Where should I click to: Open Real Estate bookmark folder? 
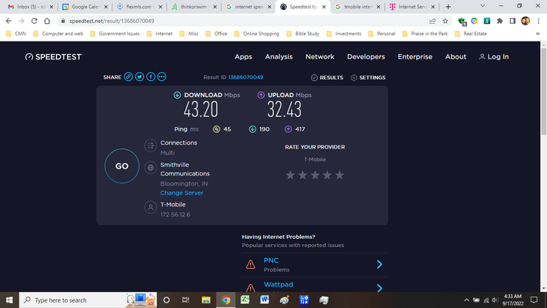click(471, 34)
